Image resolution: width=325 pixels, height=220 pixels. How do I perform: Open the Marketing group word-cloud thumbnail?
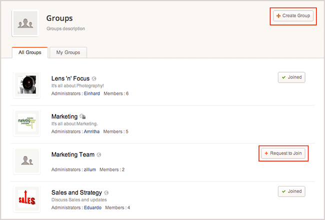pyautogui.click(x=27, y=122)
